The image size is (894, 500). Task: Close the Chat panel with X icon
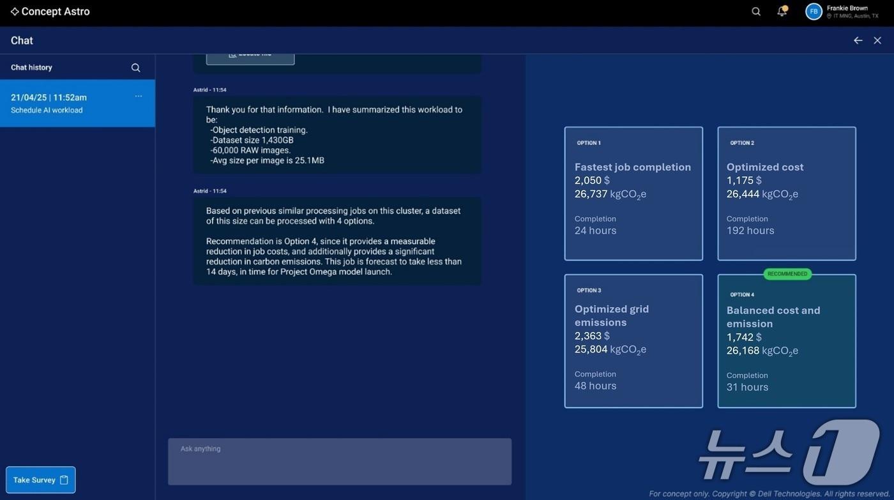(877, 40)
